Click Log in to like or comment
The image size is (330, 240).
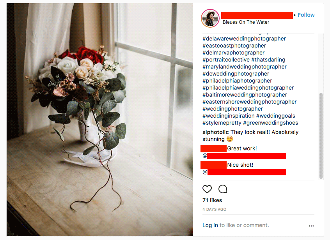click(x=210, y=225)
